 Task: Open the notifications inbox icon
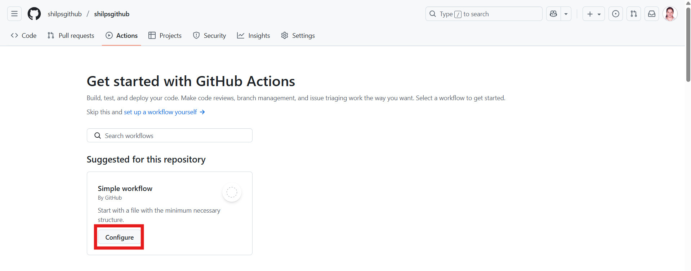652,14
